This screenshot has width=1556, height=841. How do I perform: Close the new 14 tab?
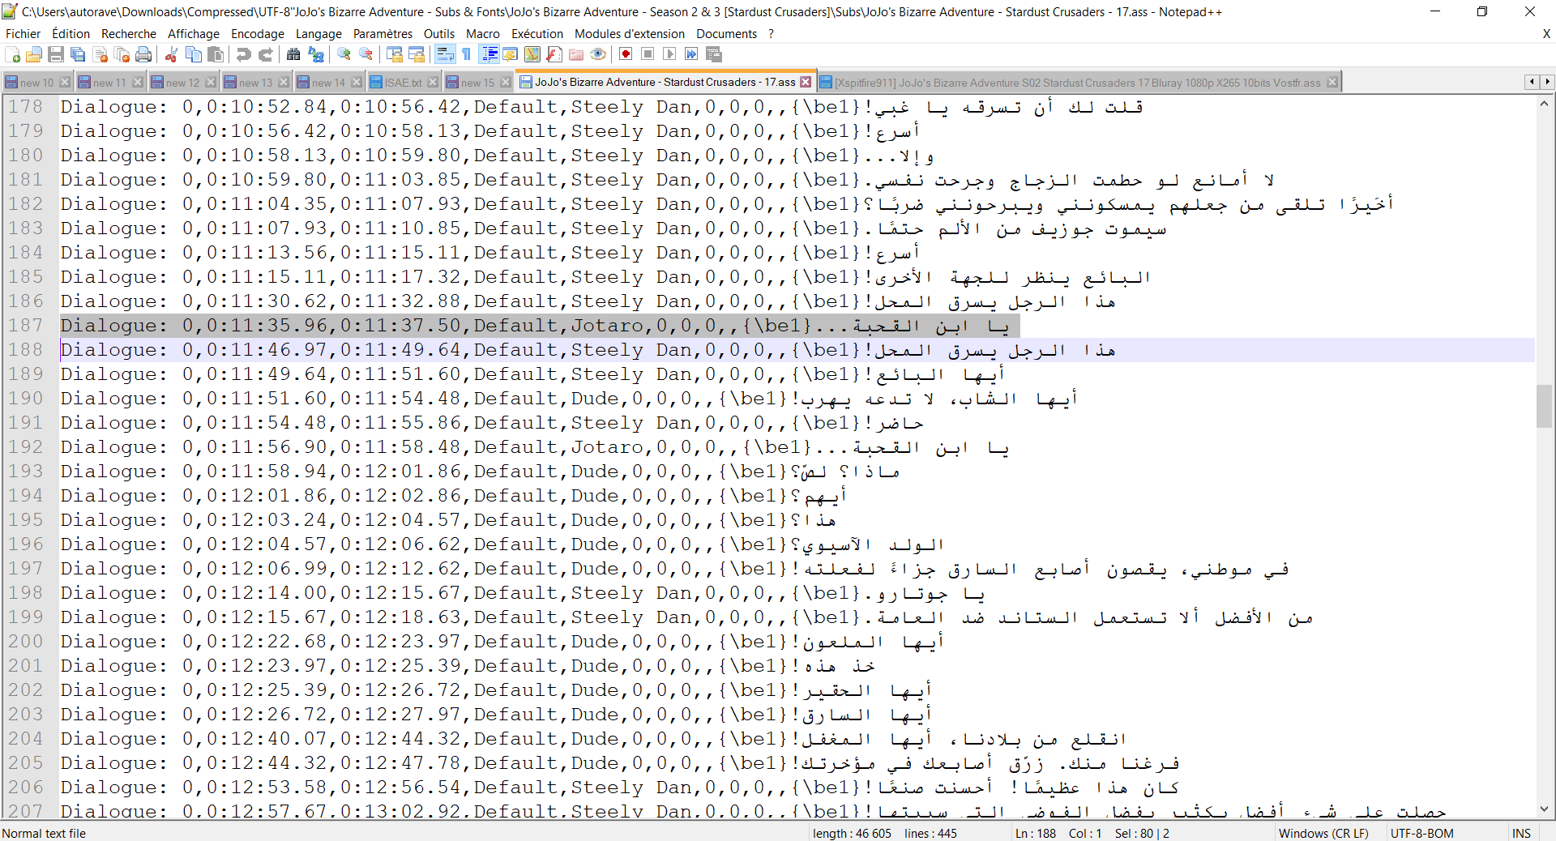pyautogui.click(x=357, y=82)
